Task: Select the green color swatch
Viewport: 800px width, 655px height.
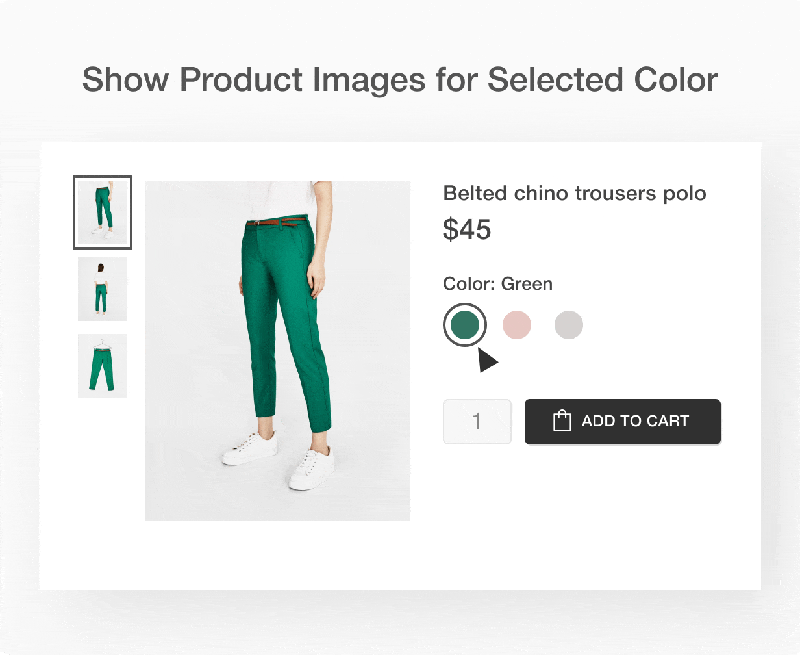Action: [x=465, y=325]
